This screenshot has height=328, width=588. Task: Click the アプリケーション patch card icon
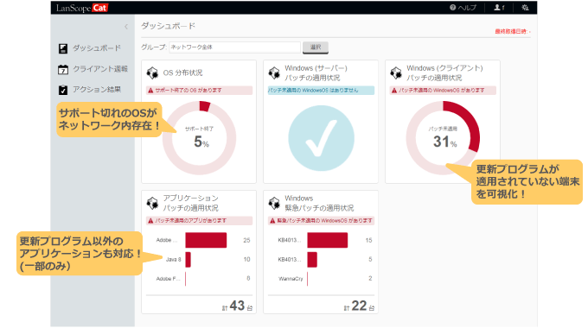point(152,204)
